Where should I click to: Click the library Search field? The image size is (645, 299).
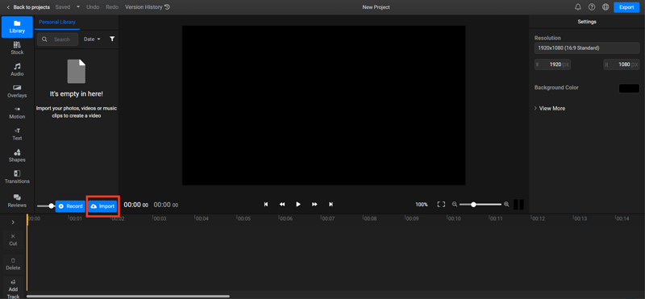click(x=57, y=39)
